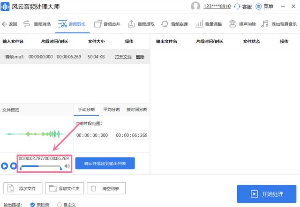Click the play button in file preview
The height and width of the screenshot is (207, 300).
pos(5,166)
